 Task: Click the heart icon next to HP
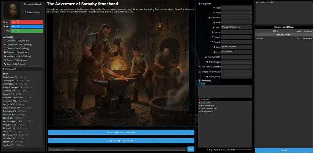[4, 22]
